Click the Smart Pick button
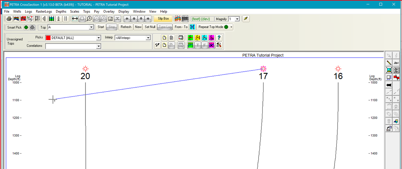Screen dimensions: 402x169 14,27
